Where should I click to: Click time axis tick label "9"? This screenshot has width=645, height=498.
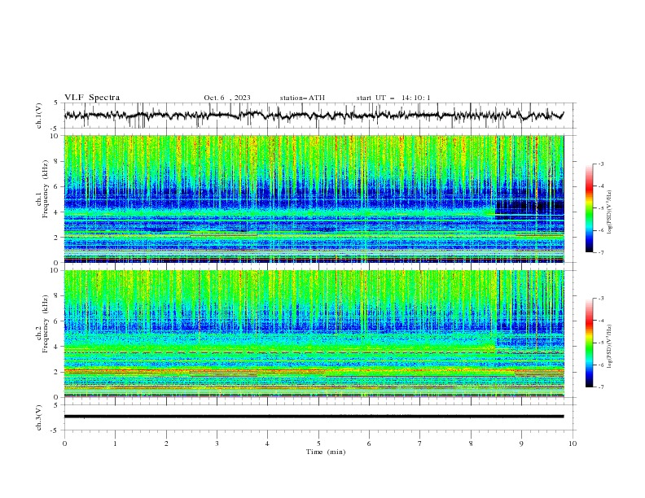(x=521, y=443)
